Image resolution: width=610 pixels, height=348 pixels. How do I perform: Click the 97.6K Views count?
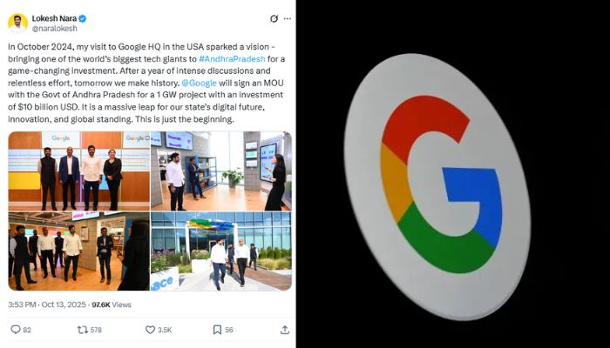coord(112,304)
